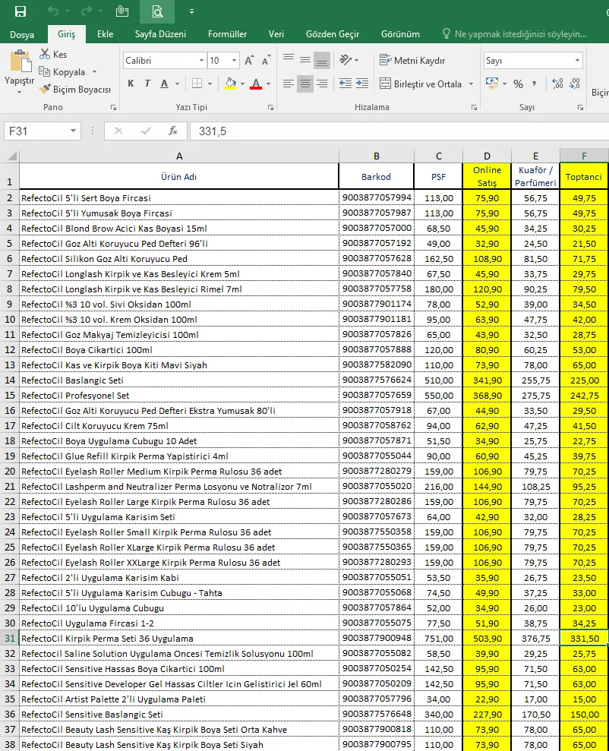Increase decimal places icon
The width and height of the screenshot is (609, 751).
click(557, 84)
